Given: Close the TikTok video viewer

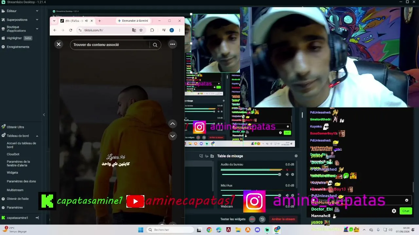Looking at the screenshot, I should [x=59, y=44].
